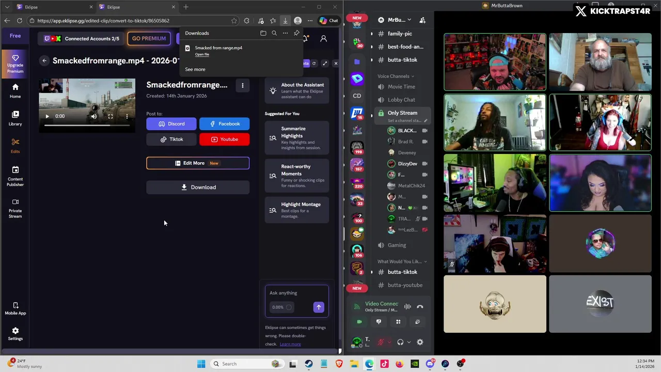Image resolution: width=661 pixels, height=372 pixels.
Task: Open About the Assistant card
Action: pyautogui.click(x=297, y=90)
